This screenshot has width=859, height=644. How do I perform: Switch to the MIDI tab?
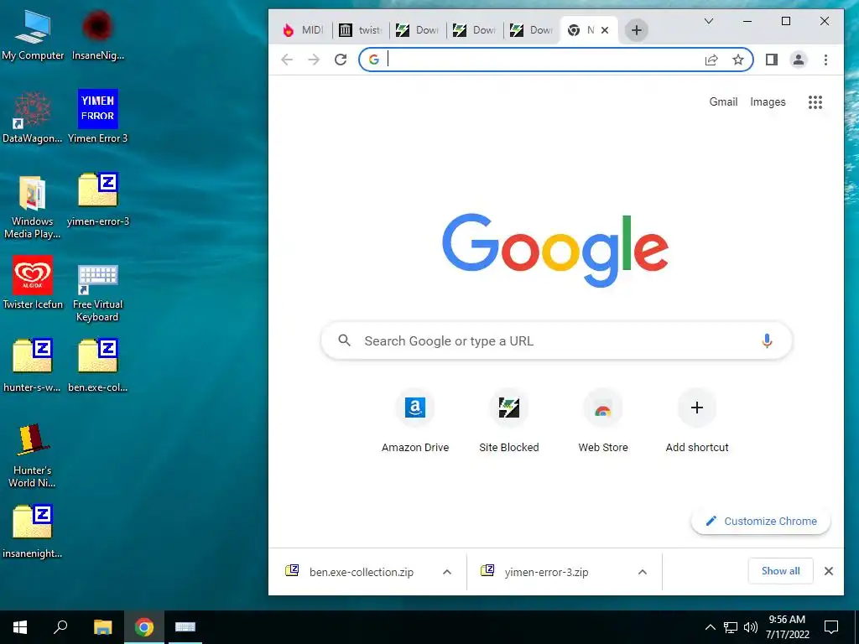pos(302,30)
